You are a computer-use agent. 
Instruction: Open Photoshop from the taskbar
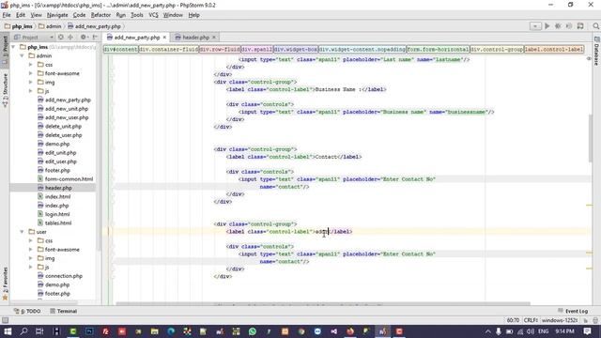click(x=89, y=331)
